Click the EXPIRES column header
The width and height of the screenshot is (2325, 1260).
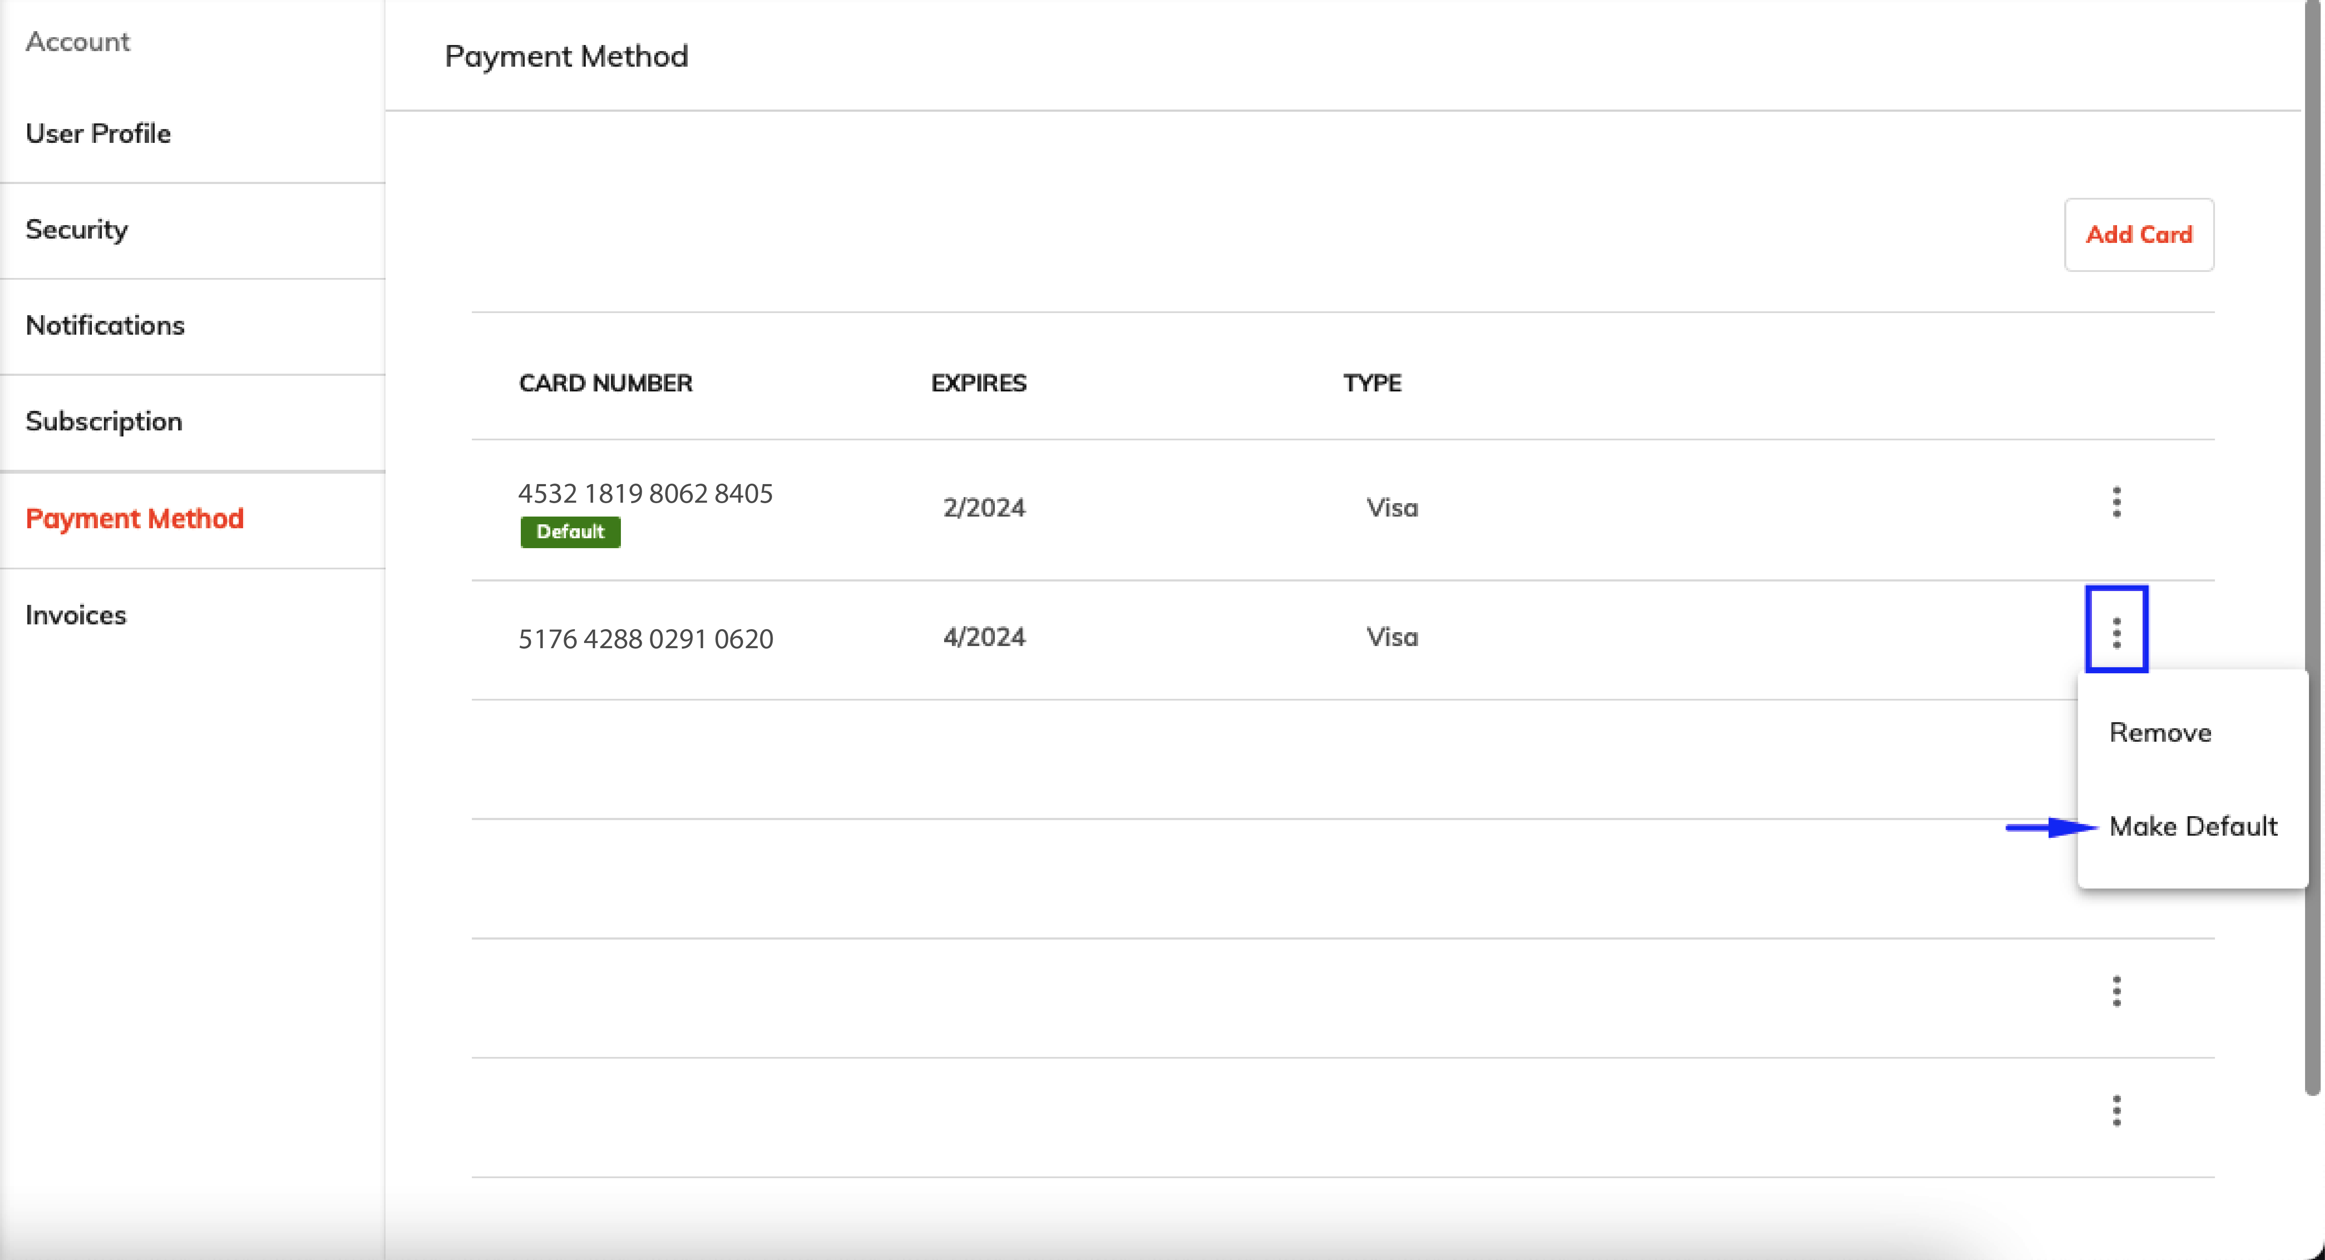pyautogui.click(x=978, y=383)
